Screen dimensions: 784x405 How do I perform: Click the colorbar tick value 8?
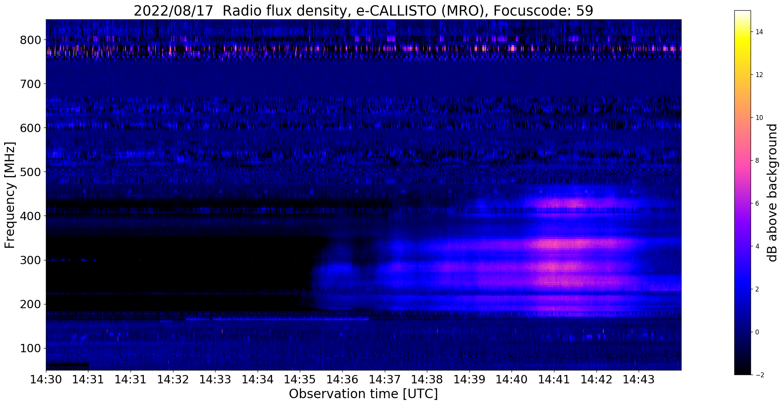click(x=757, y=161)
